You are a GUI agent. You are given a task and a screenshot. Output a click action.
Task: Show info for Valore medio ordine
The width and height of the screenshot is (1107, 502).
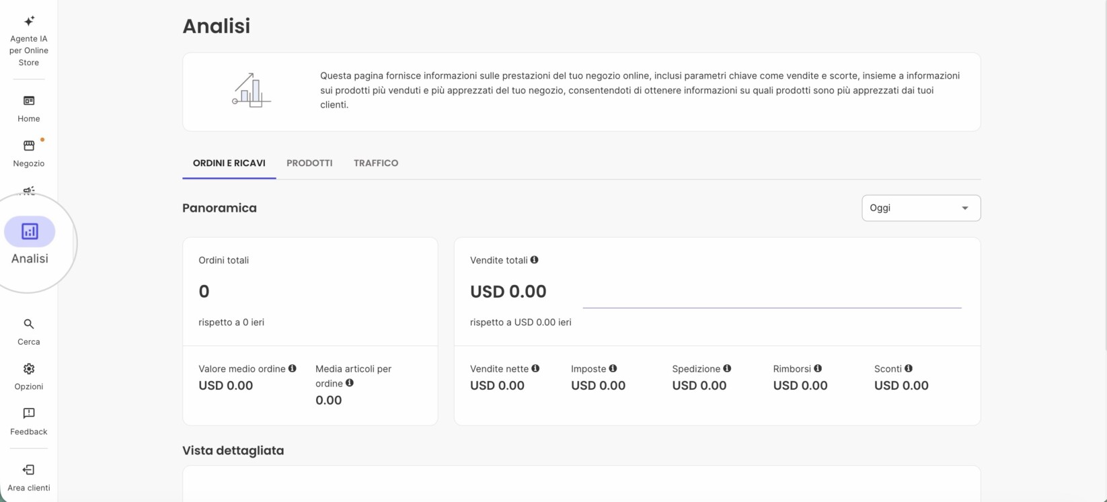coord(292,368)
